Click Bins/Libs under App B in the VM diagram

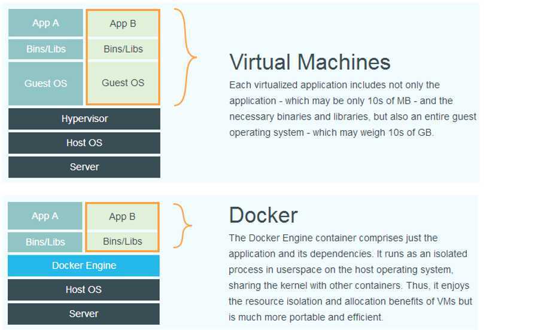pyautogui.click(x=123, y=49)
